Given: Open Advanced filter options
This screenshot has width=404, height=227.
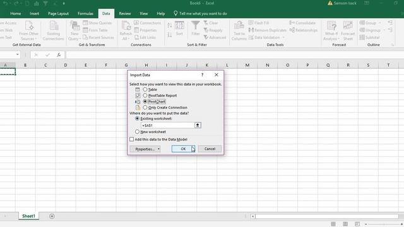Looking at the screenshot, I should pyautogui.click(x=215, y=37).
